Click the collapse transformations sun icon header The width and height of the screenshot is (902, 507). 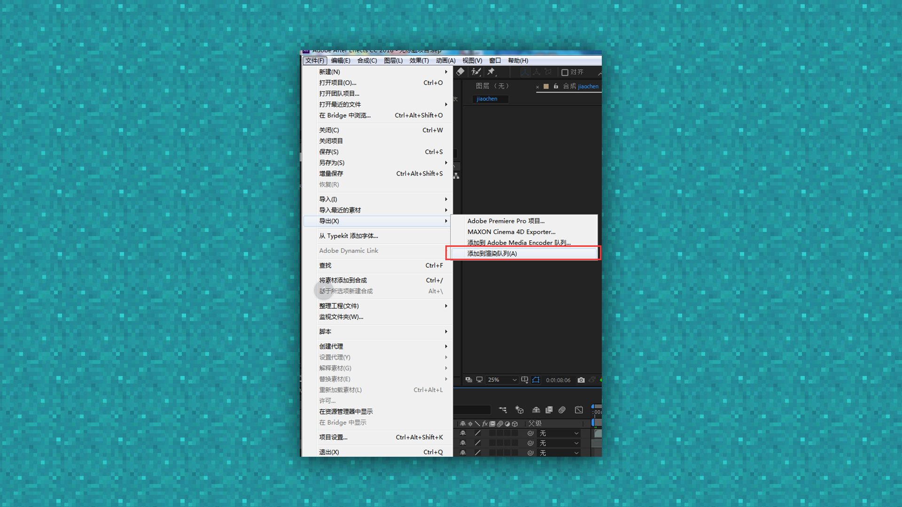coord(470,423)
